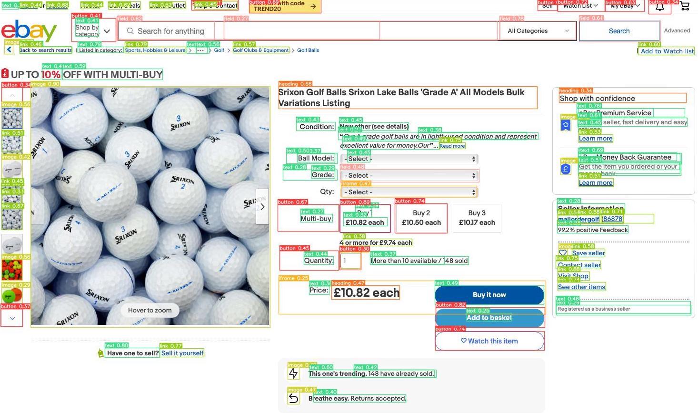
Task: Expand the All Categories dropdown
Action: (x=538, y=31)
